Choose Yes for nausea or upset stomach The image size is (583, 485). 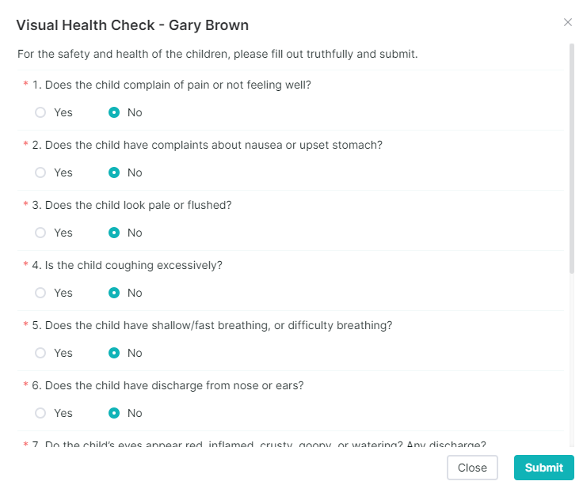tap(40, 172)
